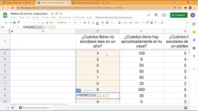Open Contacts side panel

coord(194,48)
